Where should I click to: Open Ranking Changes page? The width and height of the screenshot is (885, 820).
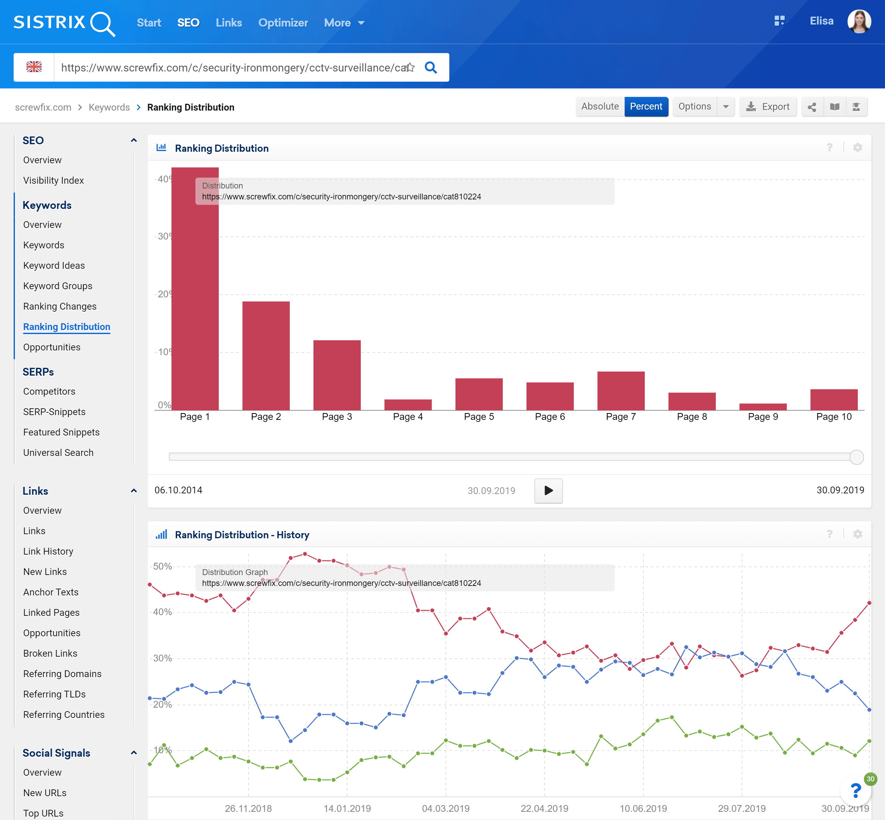point(60,306)
